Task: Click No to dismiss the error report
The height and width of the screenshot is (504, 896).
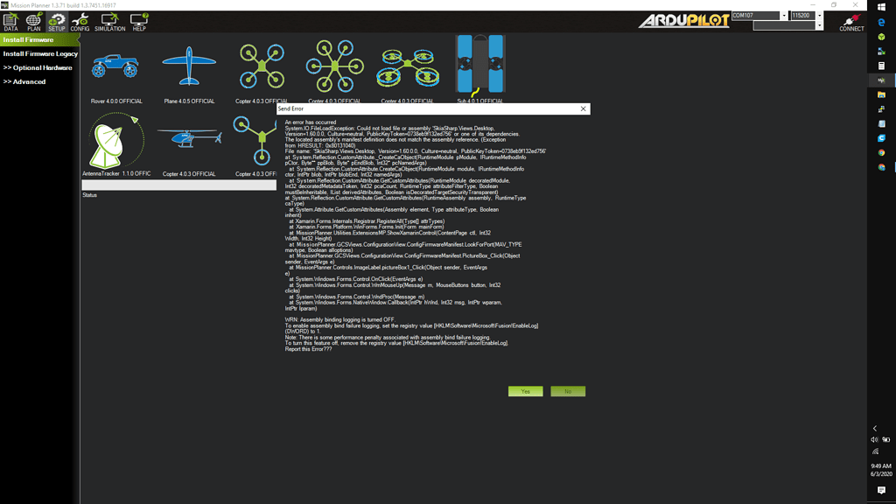Action: tap(570, 391)
